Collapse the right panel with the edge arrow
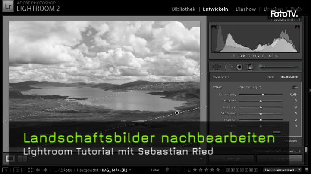The image size is (311, 174). point(310,90)
